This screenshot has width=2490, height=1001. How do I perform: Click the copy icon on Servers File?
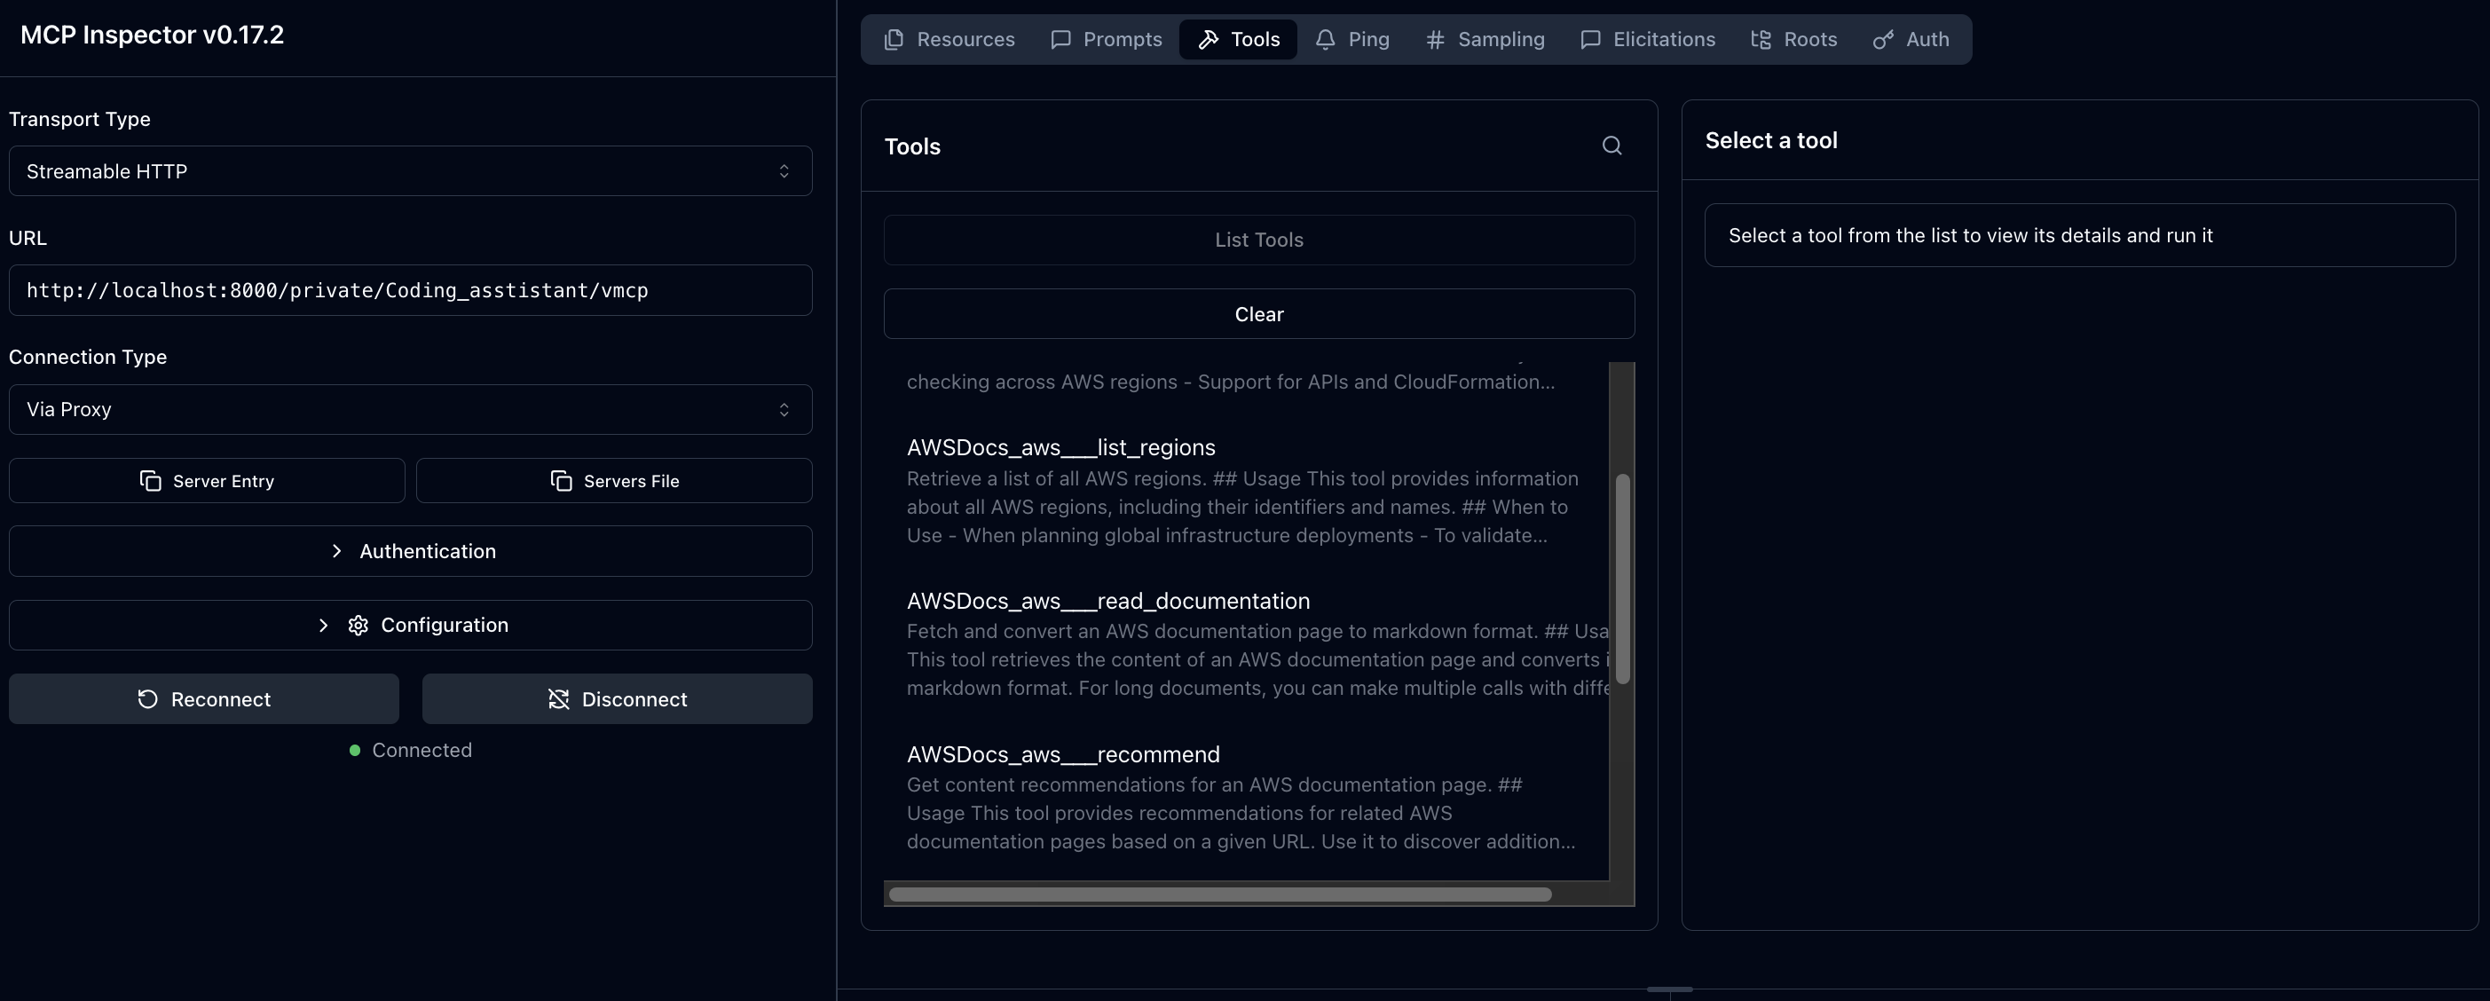(562, 481)
